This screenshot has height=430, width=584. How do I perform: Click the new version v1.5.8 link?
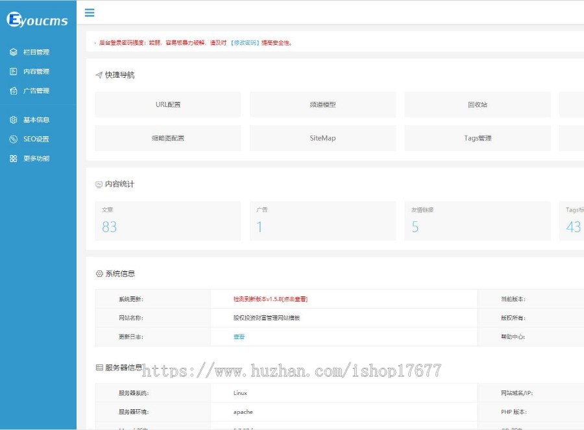tap(271, 299)
